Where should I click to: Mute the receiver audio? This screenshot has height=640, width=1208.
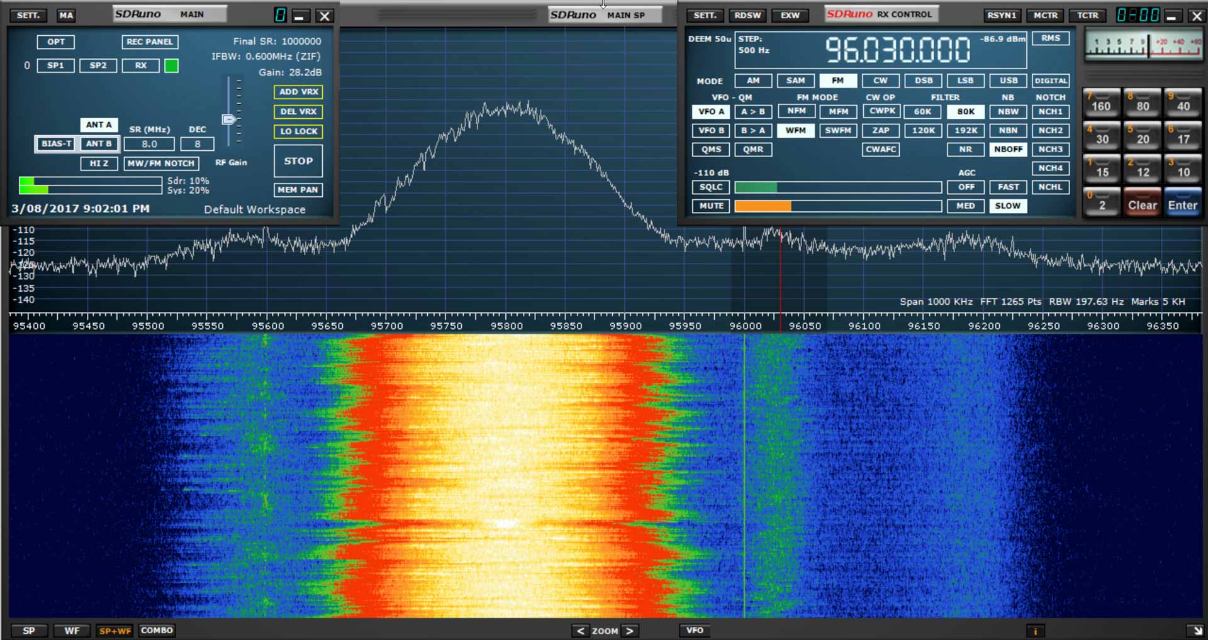coord(710,206)
